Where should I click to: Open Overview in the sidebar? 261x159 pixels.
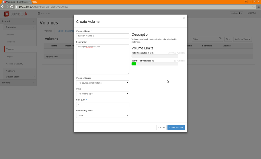(10, 35)
